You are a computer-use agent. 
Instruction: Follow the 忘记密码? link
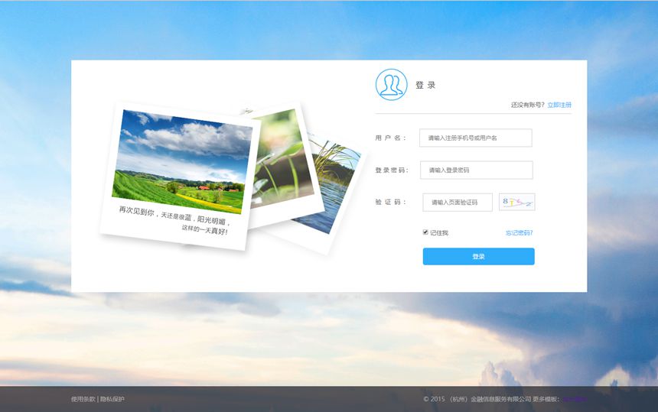click(519, 233)
